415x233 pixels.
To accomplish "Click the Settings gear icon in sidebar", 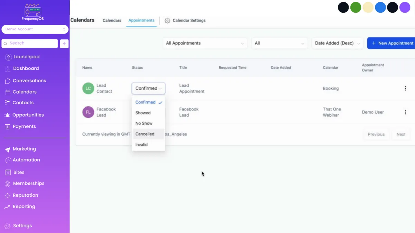I will [x=8, y=226].
